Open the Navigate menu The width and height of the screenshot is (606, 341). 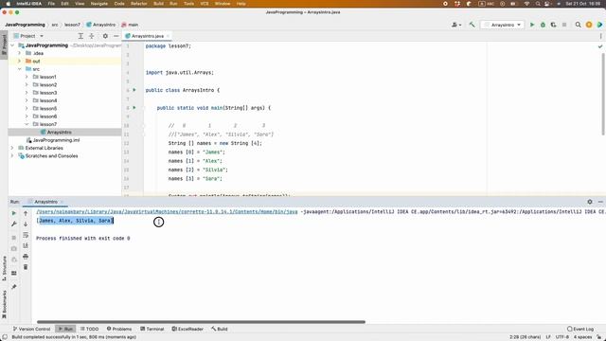point(98,4)
